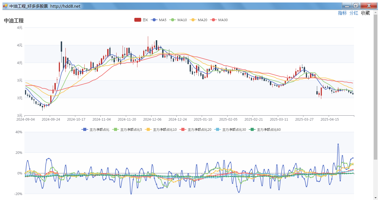
Task: Toggle the MA10 line legend
Action: (178, 20)
